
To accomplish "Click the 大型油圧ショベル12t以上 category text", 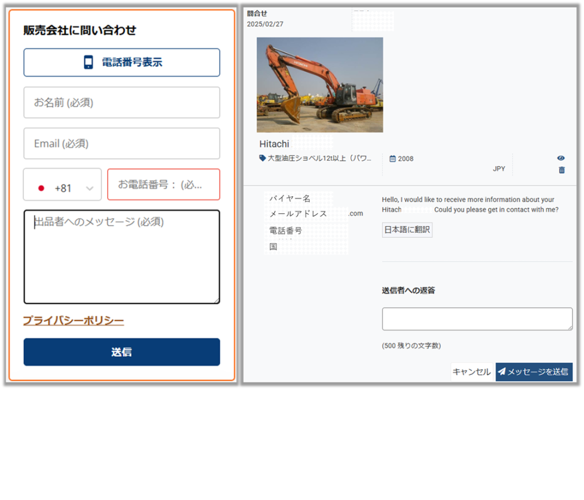I will click(319, 158).
